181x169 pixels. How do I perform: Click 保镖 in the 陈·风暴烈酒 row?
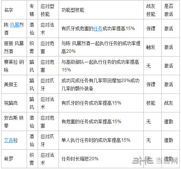point(151,28)
